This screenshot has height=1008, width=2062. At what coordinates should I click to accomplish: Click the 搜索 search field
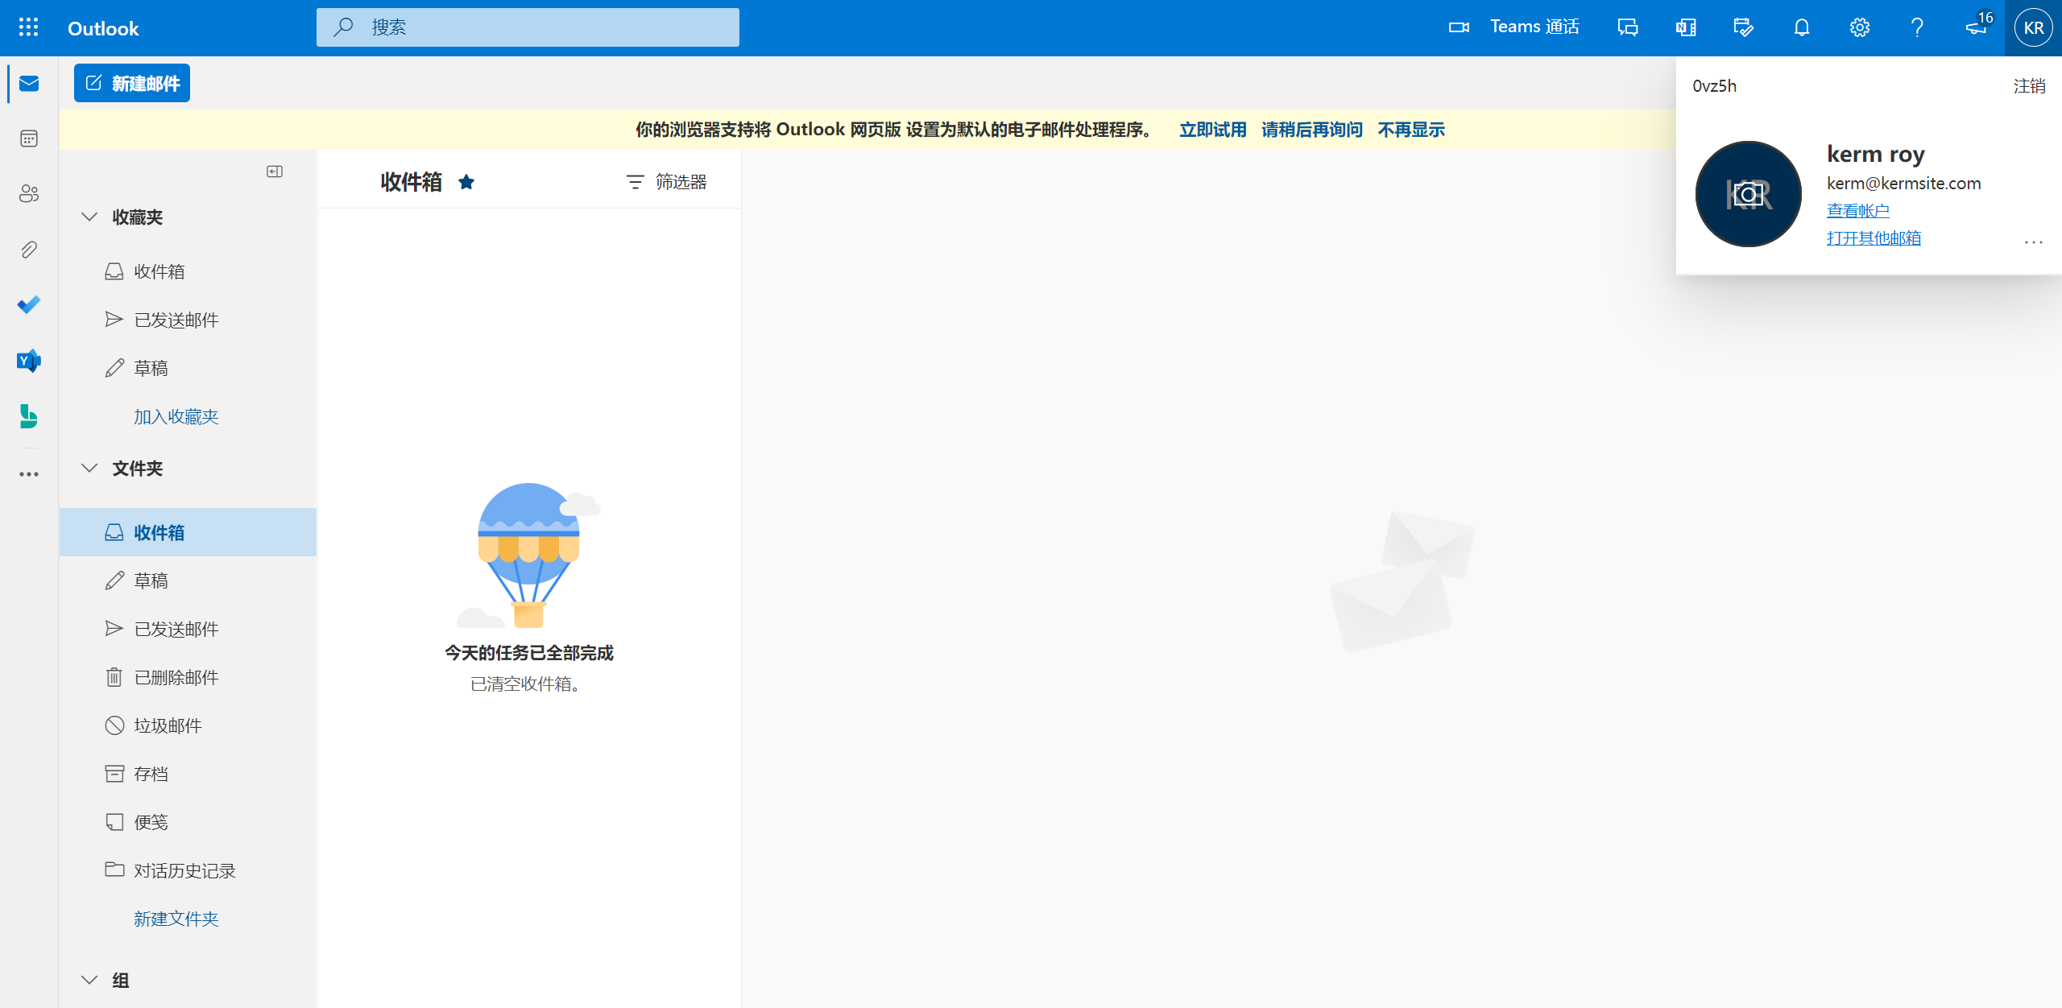[x=528, y=27]
